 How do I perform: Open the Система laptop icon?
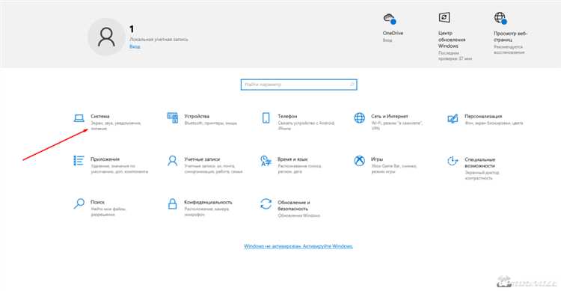pyautogui.click(x=79, y=117)
